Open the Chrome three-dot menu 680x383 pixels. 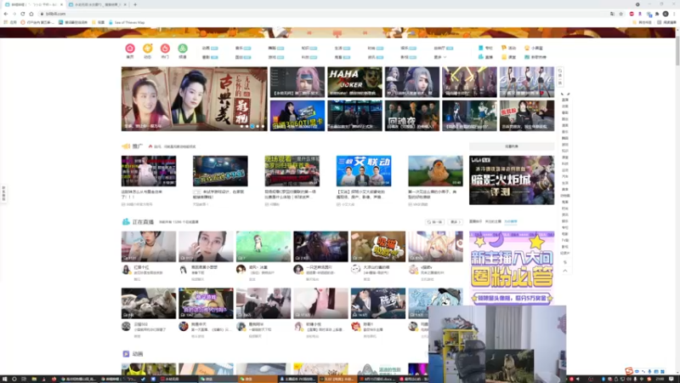tap(674, 14)
